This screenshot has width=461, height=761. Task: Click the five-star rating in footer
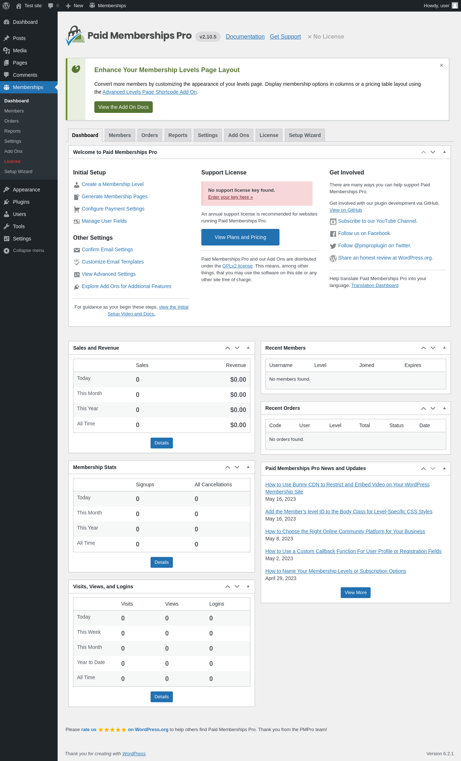[x=112, y=730]
